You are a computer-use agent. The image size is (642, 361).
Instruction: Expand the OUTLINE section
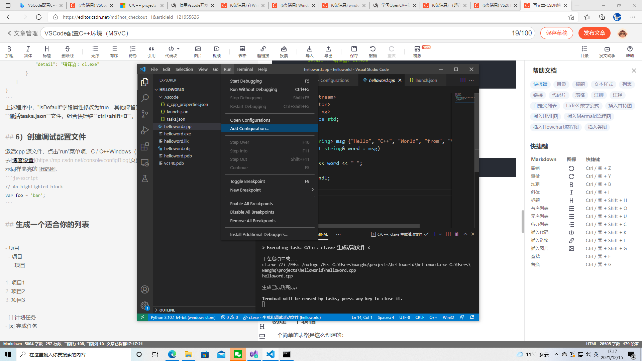tap(156, 310)
